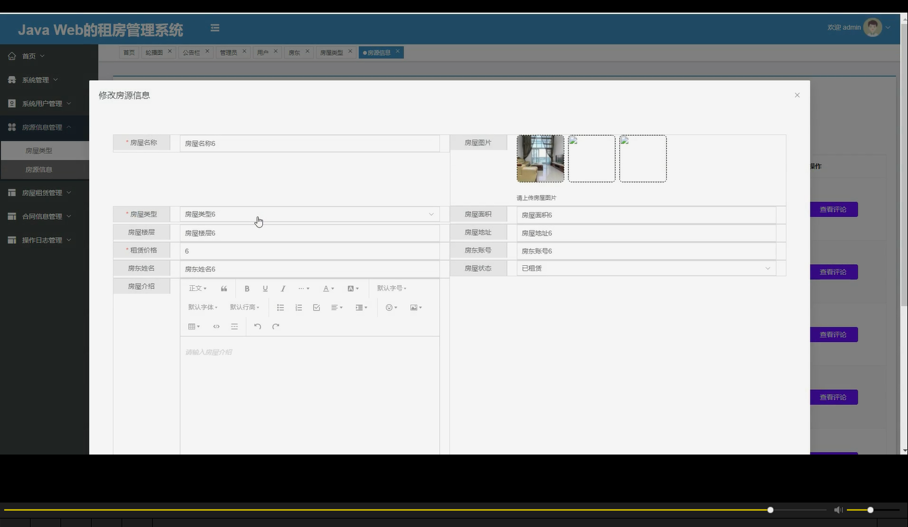
Task: Open the 默认字号 font size dropdown
Action: coord(392,289)
